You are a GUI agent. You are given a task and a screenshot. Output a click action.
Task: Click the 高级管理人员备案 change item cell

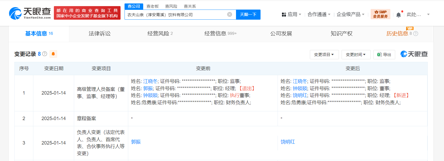pos(101,93)
